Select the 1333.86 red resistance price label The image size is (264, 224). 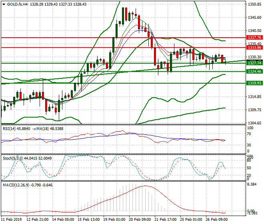254,48
